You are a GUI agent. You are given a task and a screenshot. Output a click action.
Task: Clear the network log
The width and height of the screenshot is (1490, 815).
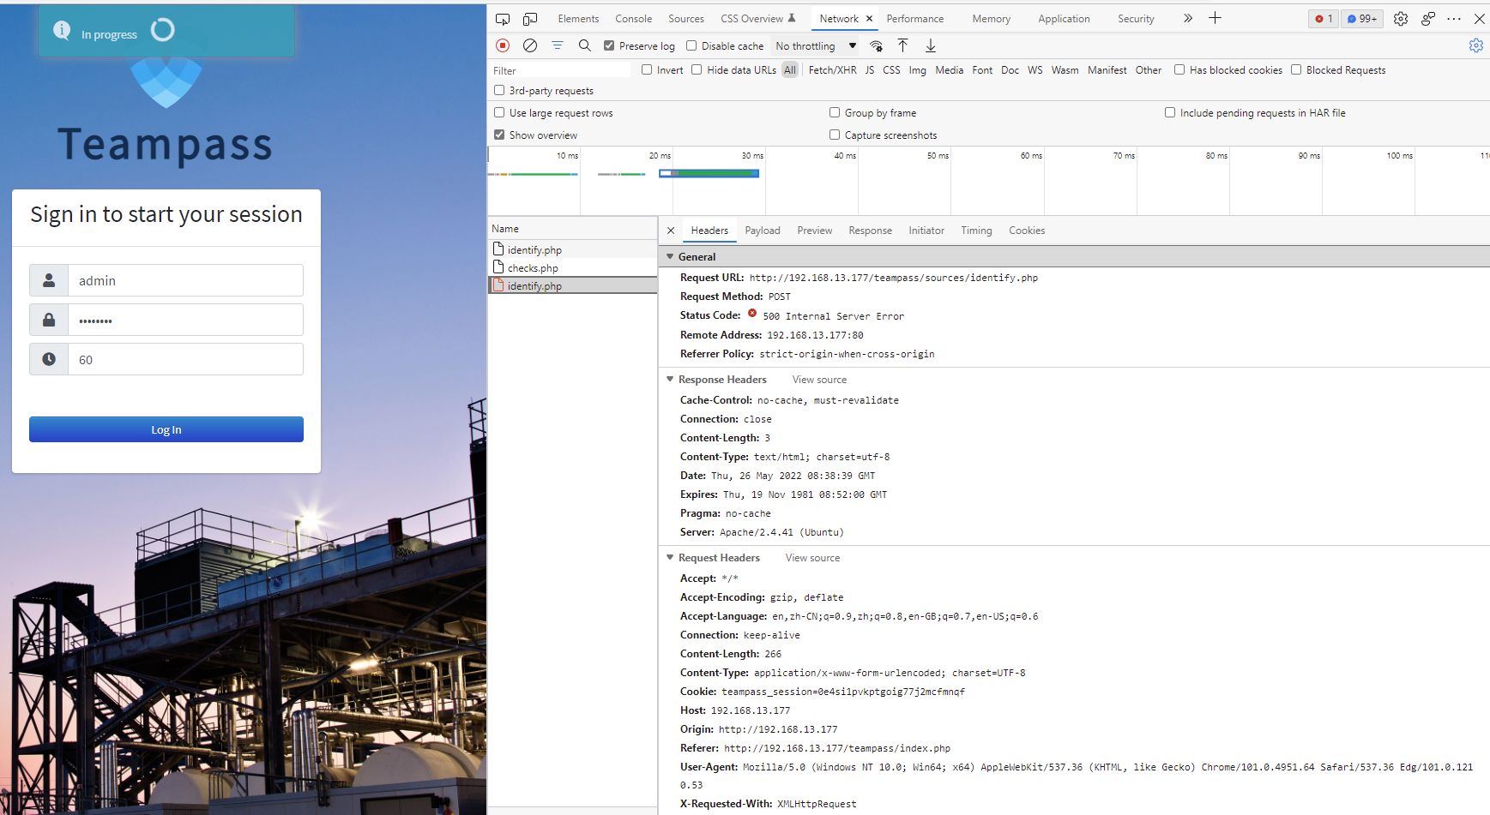(x=530, y=45)
